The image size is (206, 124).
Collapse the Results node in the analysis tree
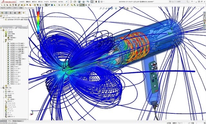tap(1, 88)
